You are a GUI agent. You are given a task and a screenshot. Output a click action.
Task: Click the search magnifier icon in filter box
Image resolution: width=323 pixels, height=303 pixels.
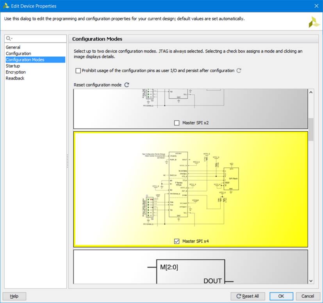pyautogui.click(x=9, y=38)
